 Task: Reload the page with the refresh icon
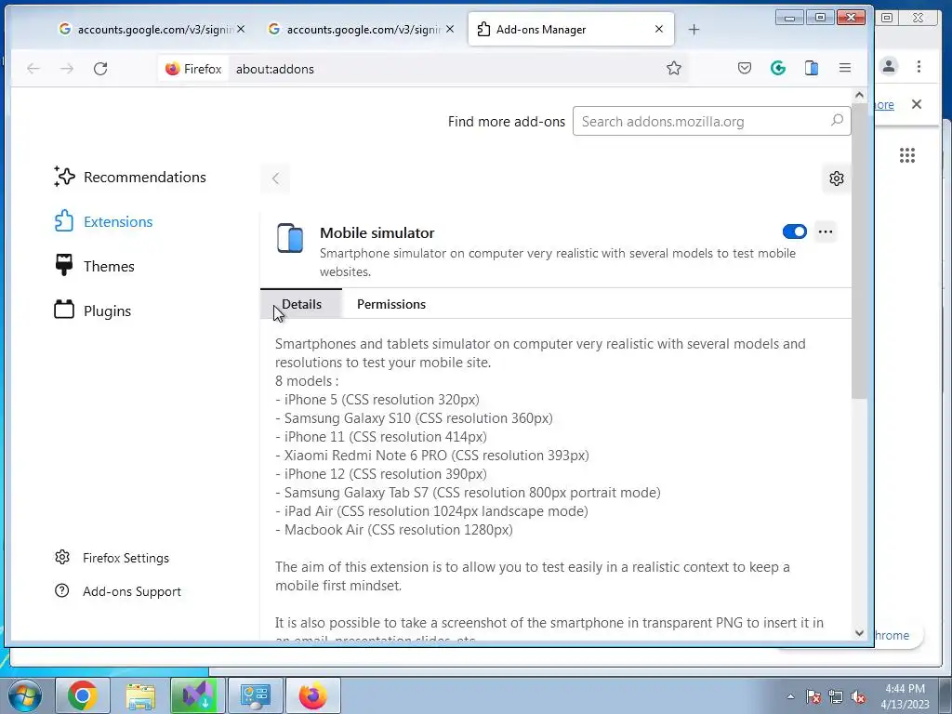pyautogui.click(x=100, y=69)
